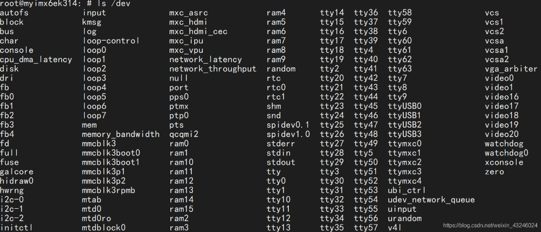Click the 'mmcblk3rpmb' entry
Screen dimensions: 541x232
(x=110, y=190)
